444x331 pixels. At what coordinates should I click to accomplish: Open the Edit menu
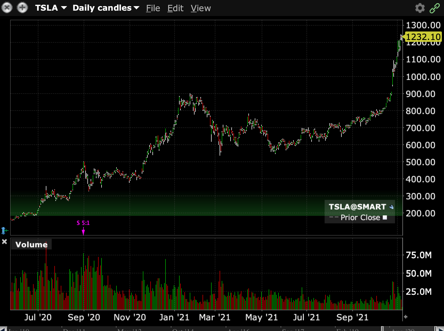[x=175, y=8]
